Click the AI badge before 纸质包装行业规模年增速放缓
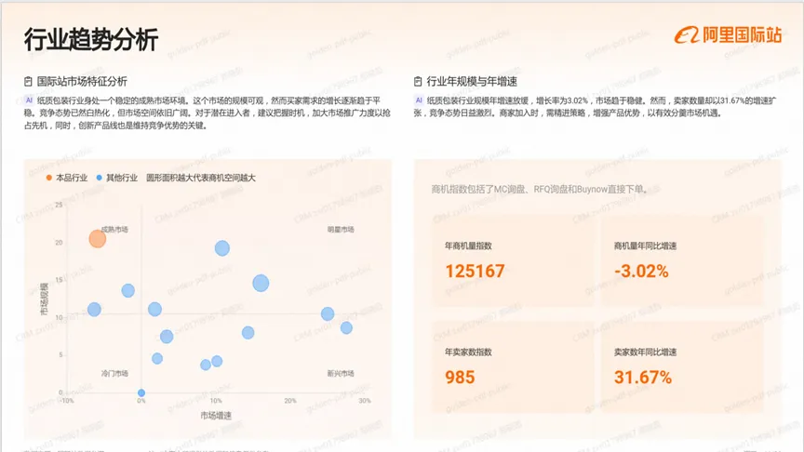 (419, 100)
